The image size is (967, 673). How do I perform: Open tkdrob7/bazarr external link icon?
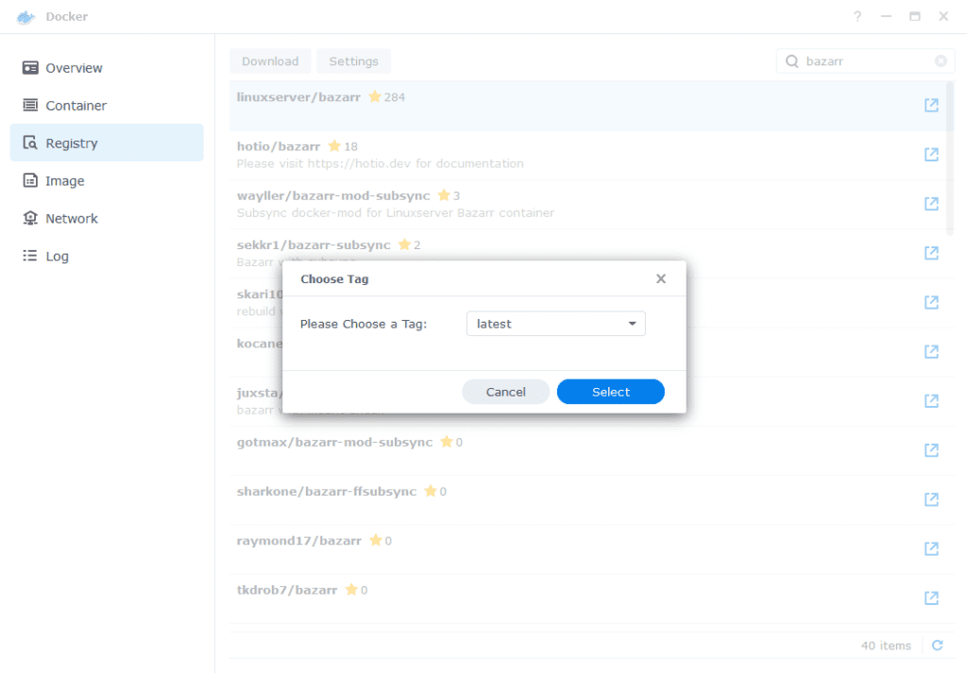(931, 598)
